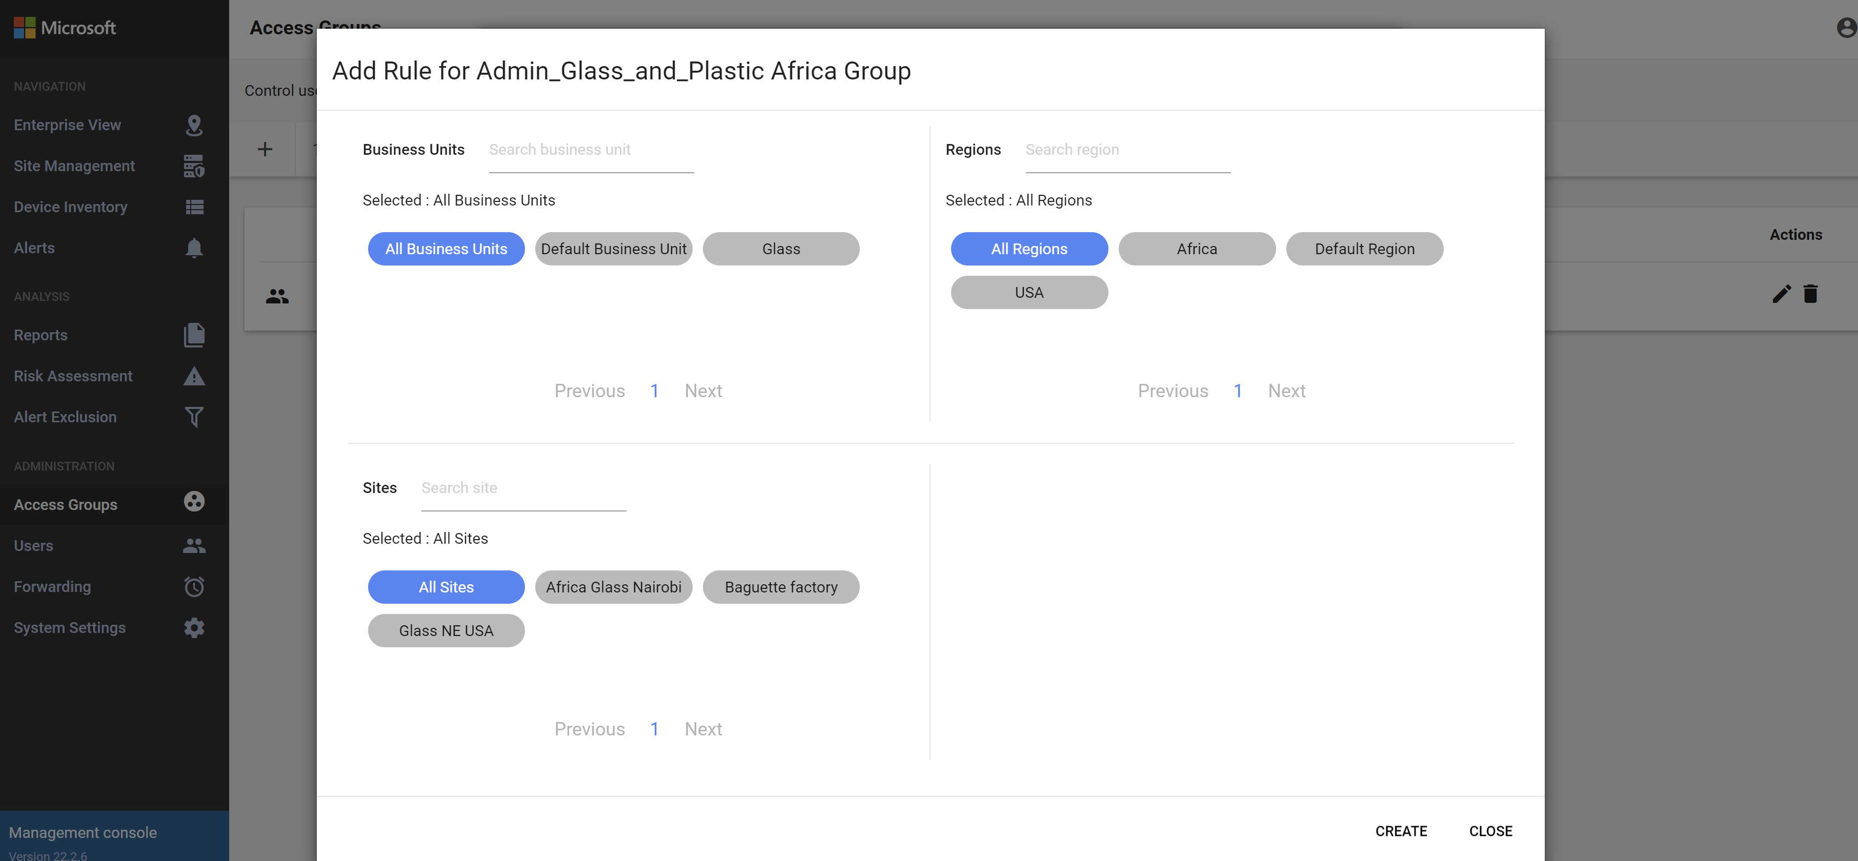The height and width of the screenshot is (861, 1858).
Task: Click the Alerts bell icon
Action: (193, 248)
